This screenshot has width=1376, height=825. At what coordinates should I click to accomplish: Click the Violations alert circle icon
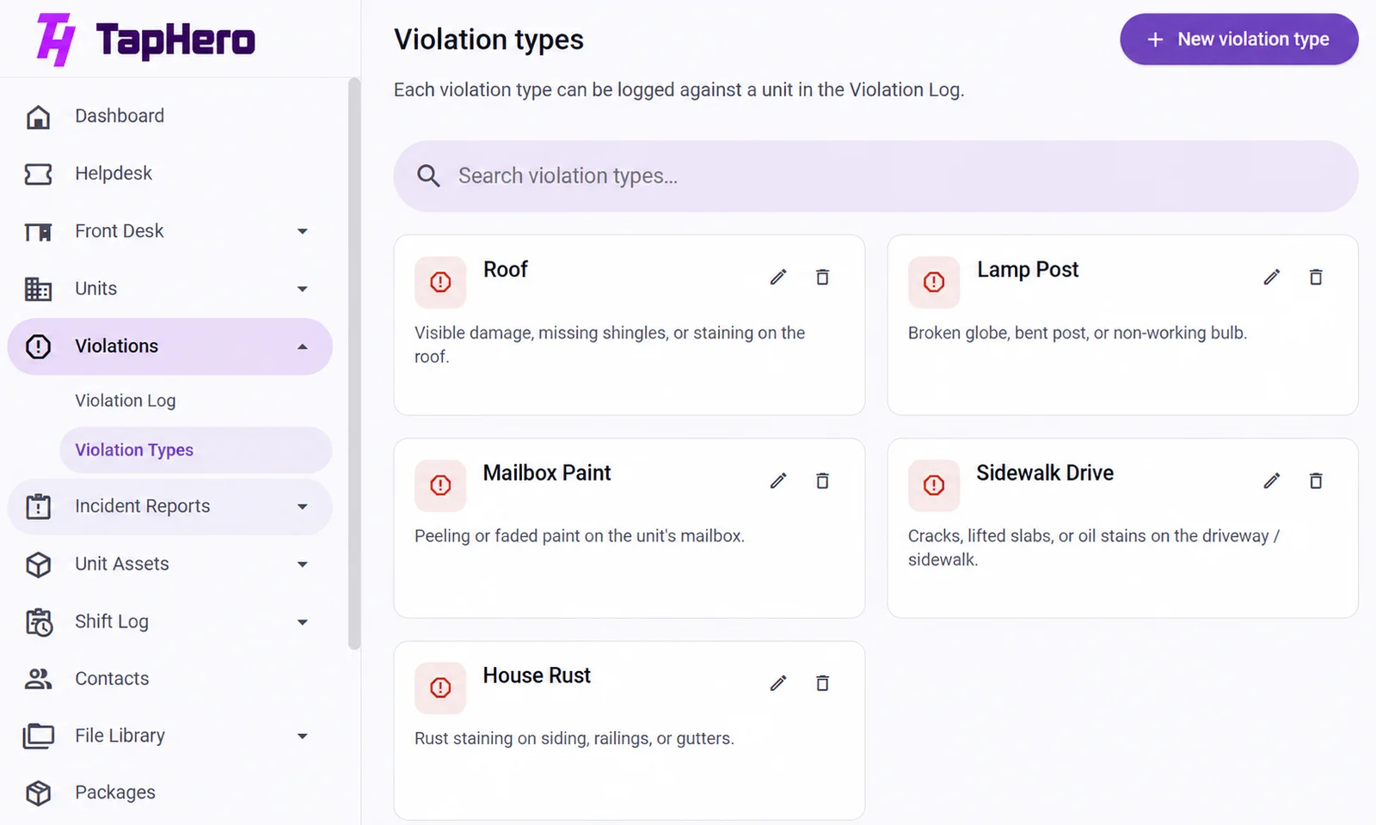38,346
